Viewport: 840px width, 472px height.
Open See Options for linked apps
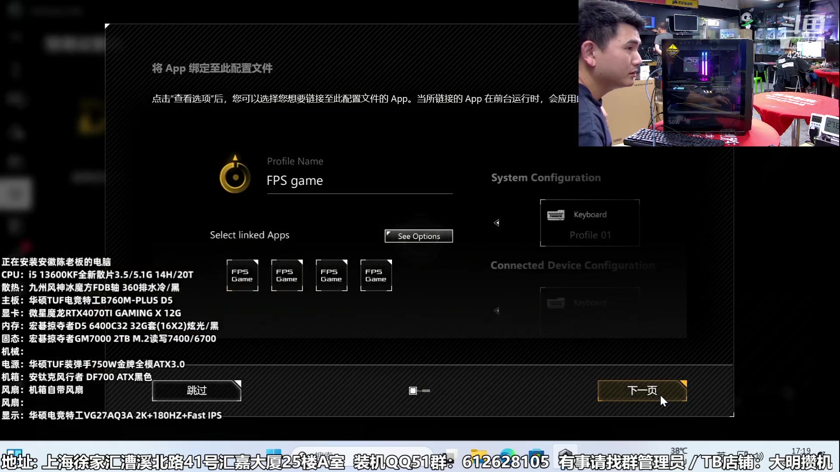pos(419,236)
